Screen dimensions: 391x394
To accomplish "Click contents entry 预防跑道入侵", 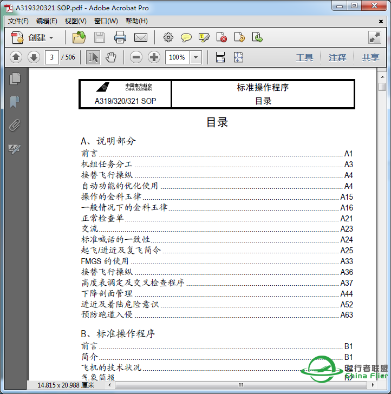I will 107,314.
